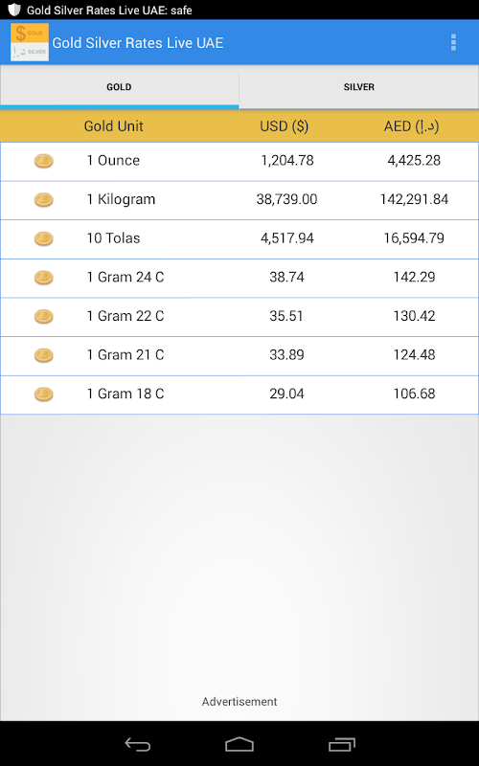The image size is (479, 766).
Task: Open the Android recent apps button
Action: [x=342, y=744]
